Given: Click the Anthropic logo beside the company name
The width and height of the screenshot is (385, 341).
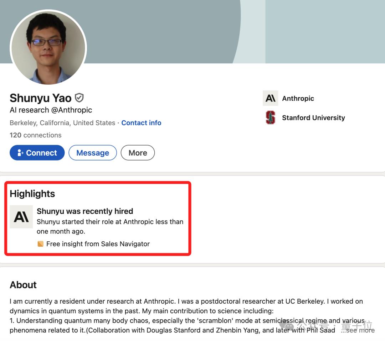Looking at the screenshot, I should click(270, 98).
